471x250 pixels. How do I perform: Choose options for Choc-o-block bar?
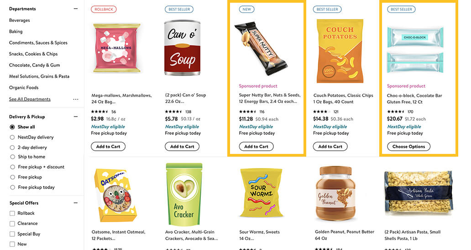coord(408,147)
